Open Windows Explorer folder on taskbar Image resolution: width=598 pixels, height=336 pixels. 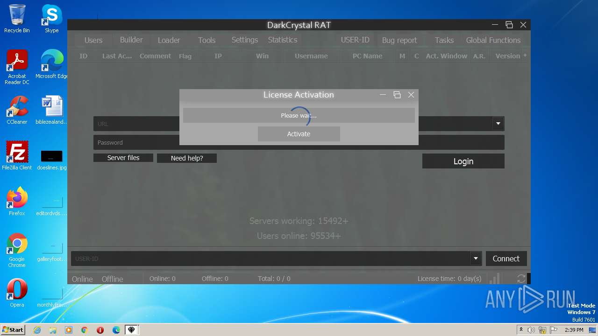coord(53,330)
